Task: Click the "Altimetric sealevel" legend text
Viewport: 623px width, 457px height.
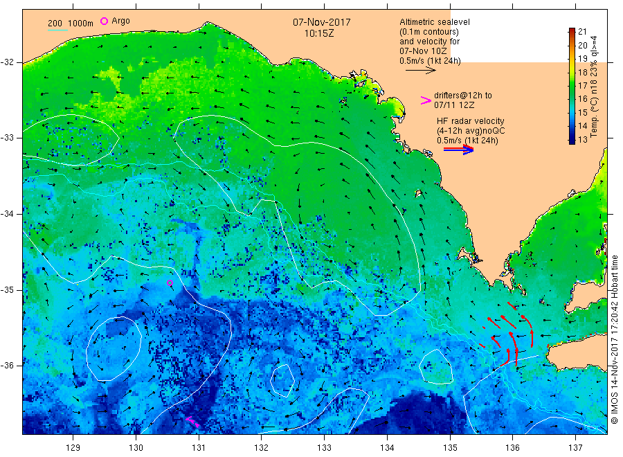Action: (434, 22)
